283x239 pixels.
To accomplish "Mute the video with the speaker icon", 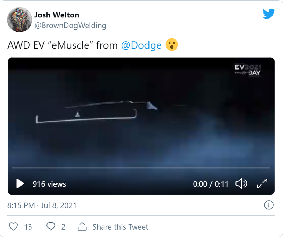I will point(241,184).
